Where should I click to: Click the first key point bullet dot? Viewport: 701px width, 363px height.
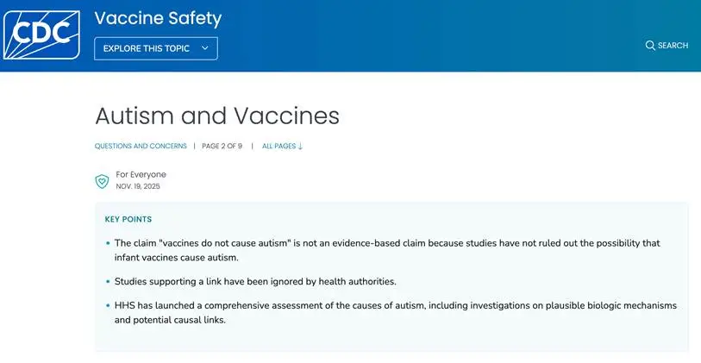[x=108, y=244]
